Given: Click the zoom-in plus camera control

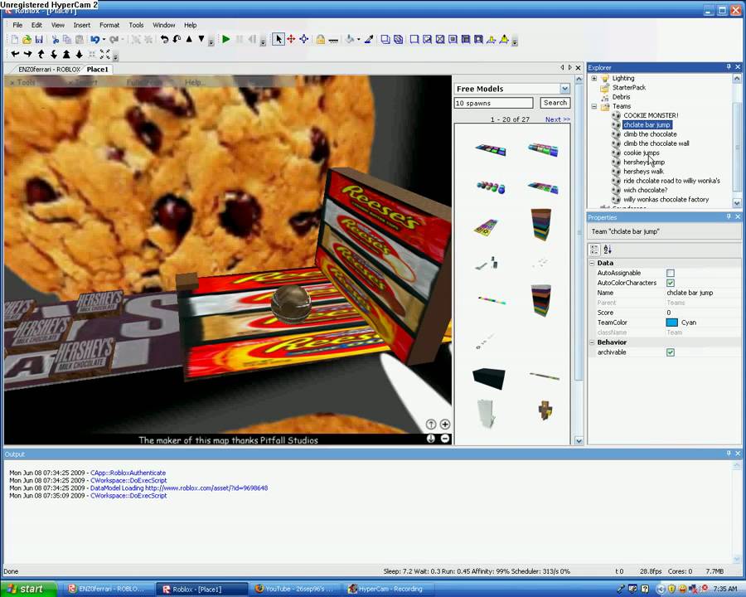Looking at the screenshot, I should [445, 425].
